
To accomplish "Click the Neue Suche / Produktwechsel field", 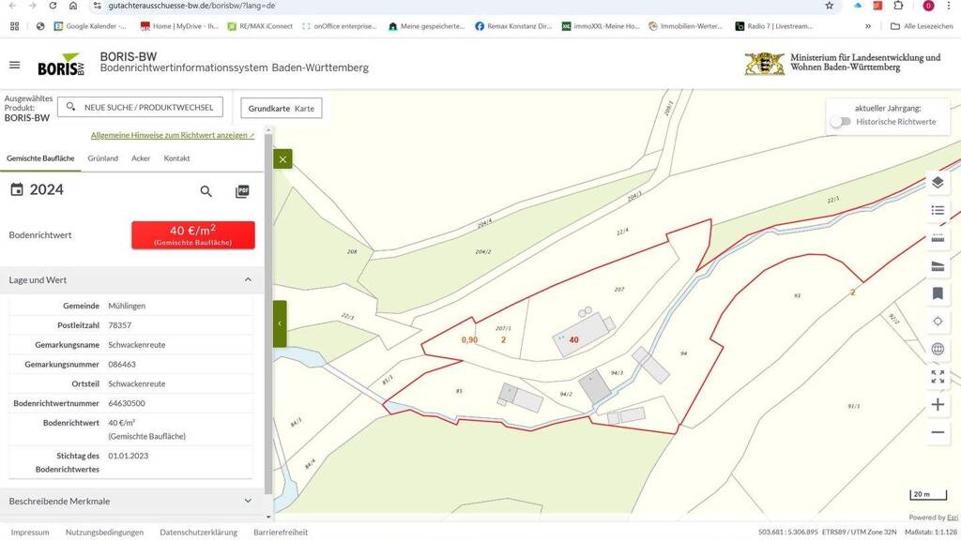I will point(140,107).
